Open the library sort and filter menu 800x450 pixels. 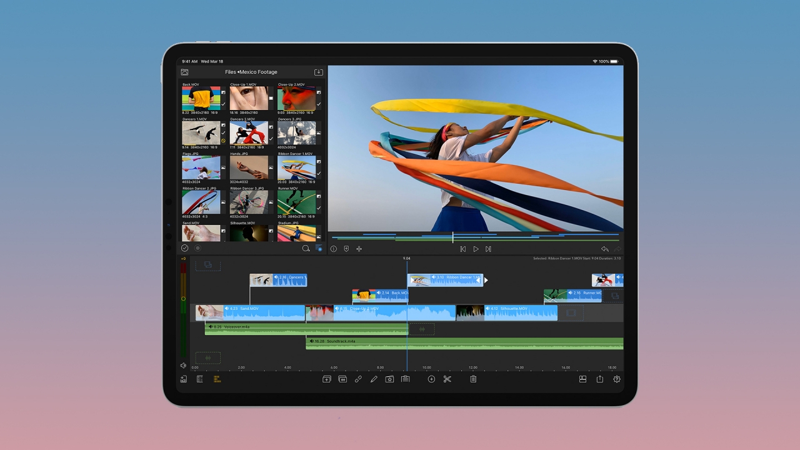318,248
